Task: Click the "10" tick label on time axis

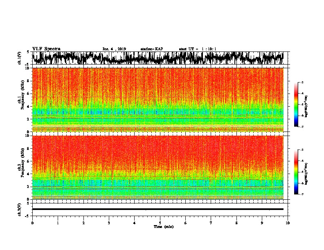Action: tap(288, 223)
